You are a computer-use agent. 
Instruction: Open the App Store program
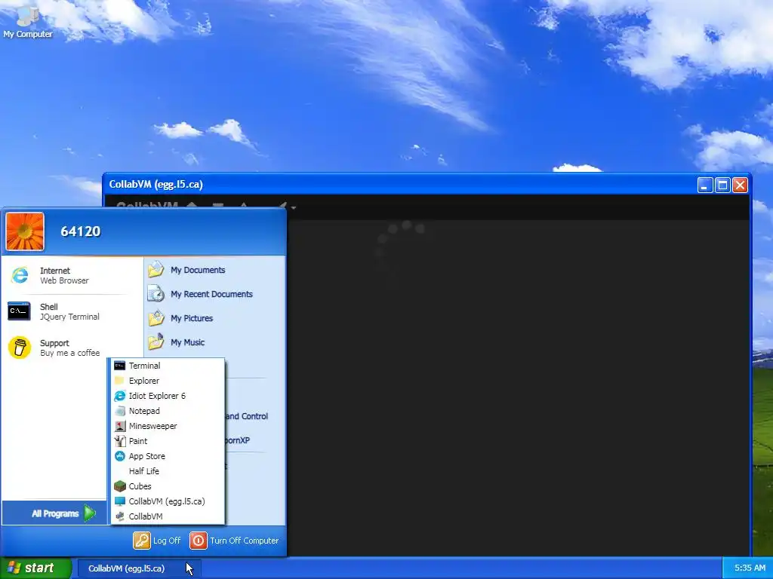(168, 456)
